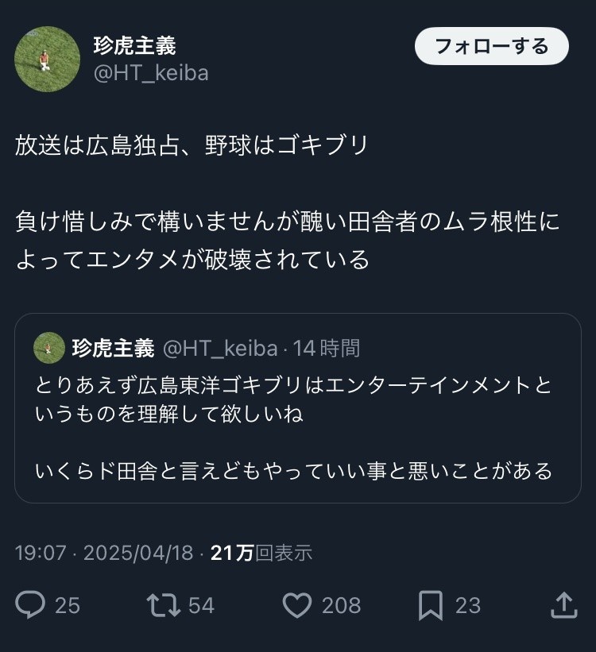
Task: Open the quoted post's small avatar
Action: (x=50, y=348)
